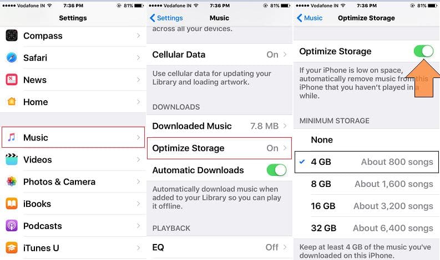Open the EQ row chevron

(x=285, y=247)
